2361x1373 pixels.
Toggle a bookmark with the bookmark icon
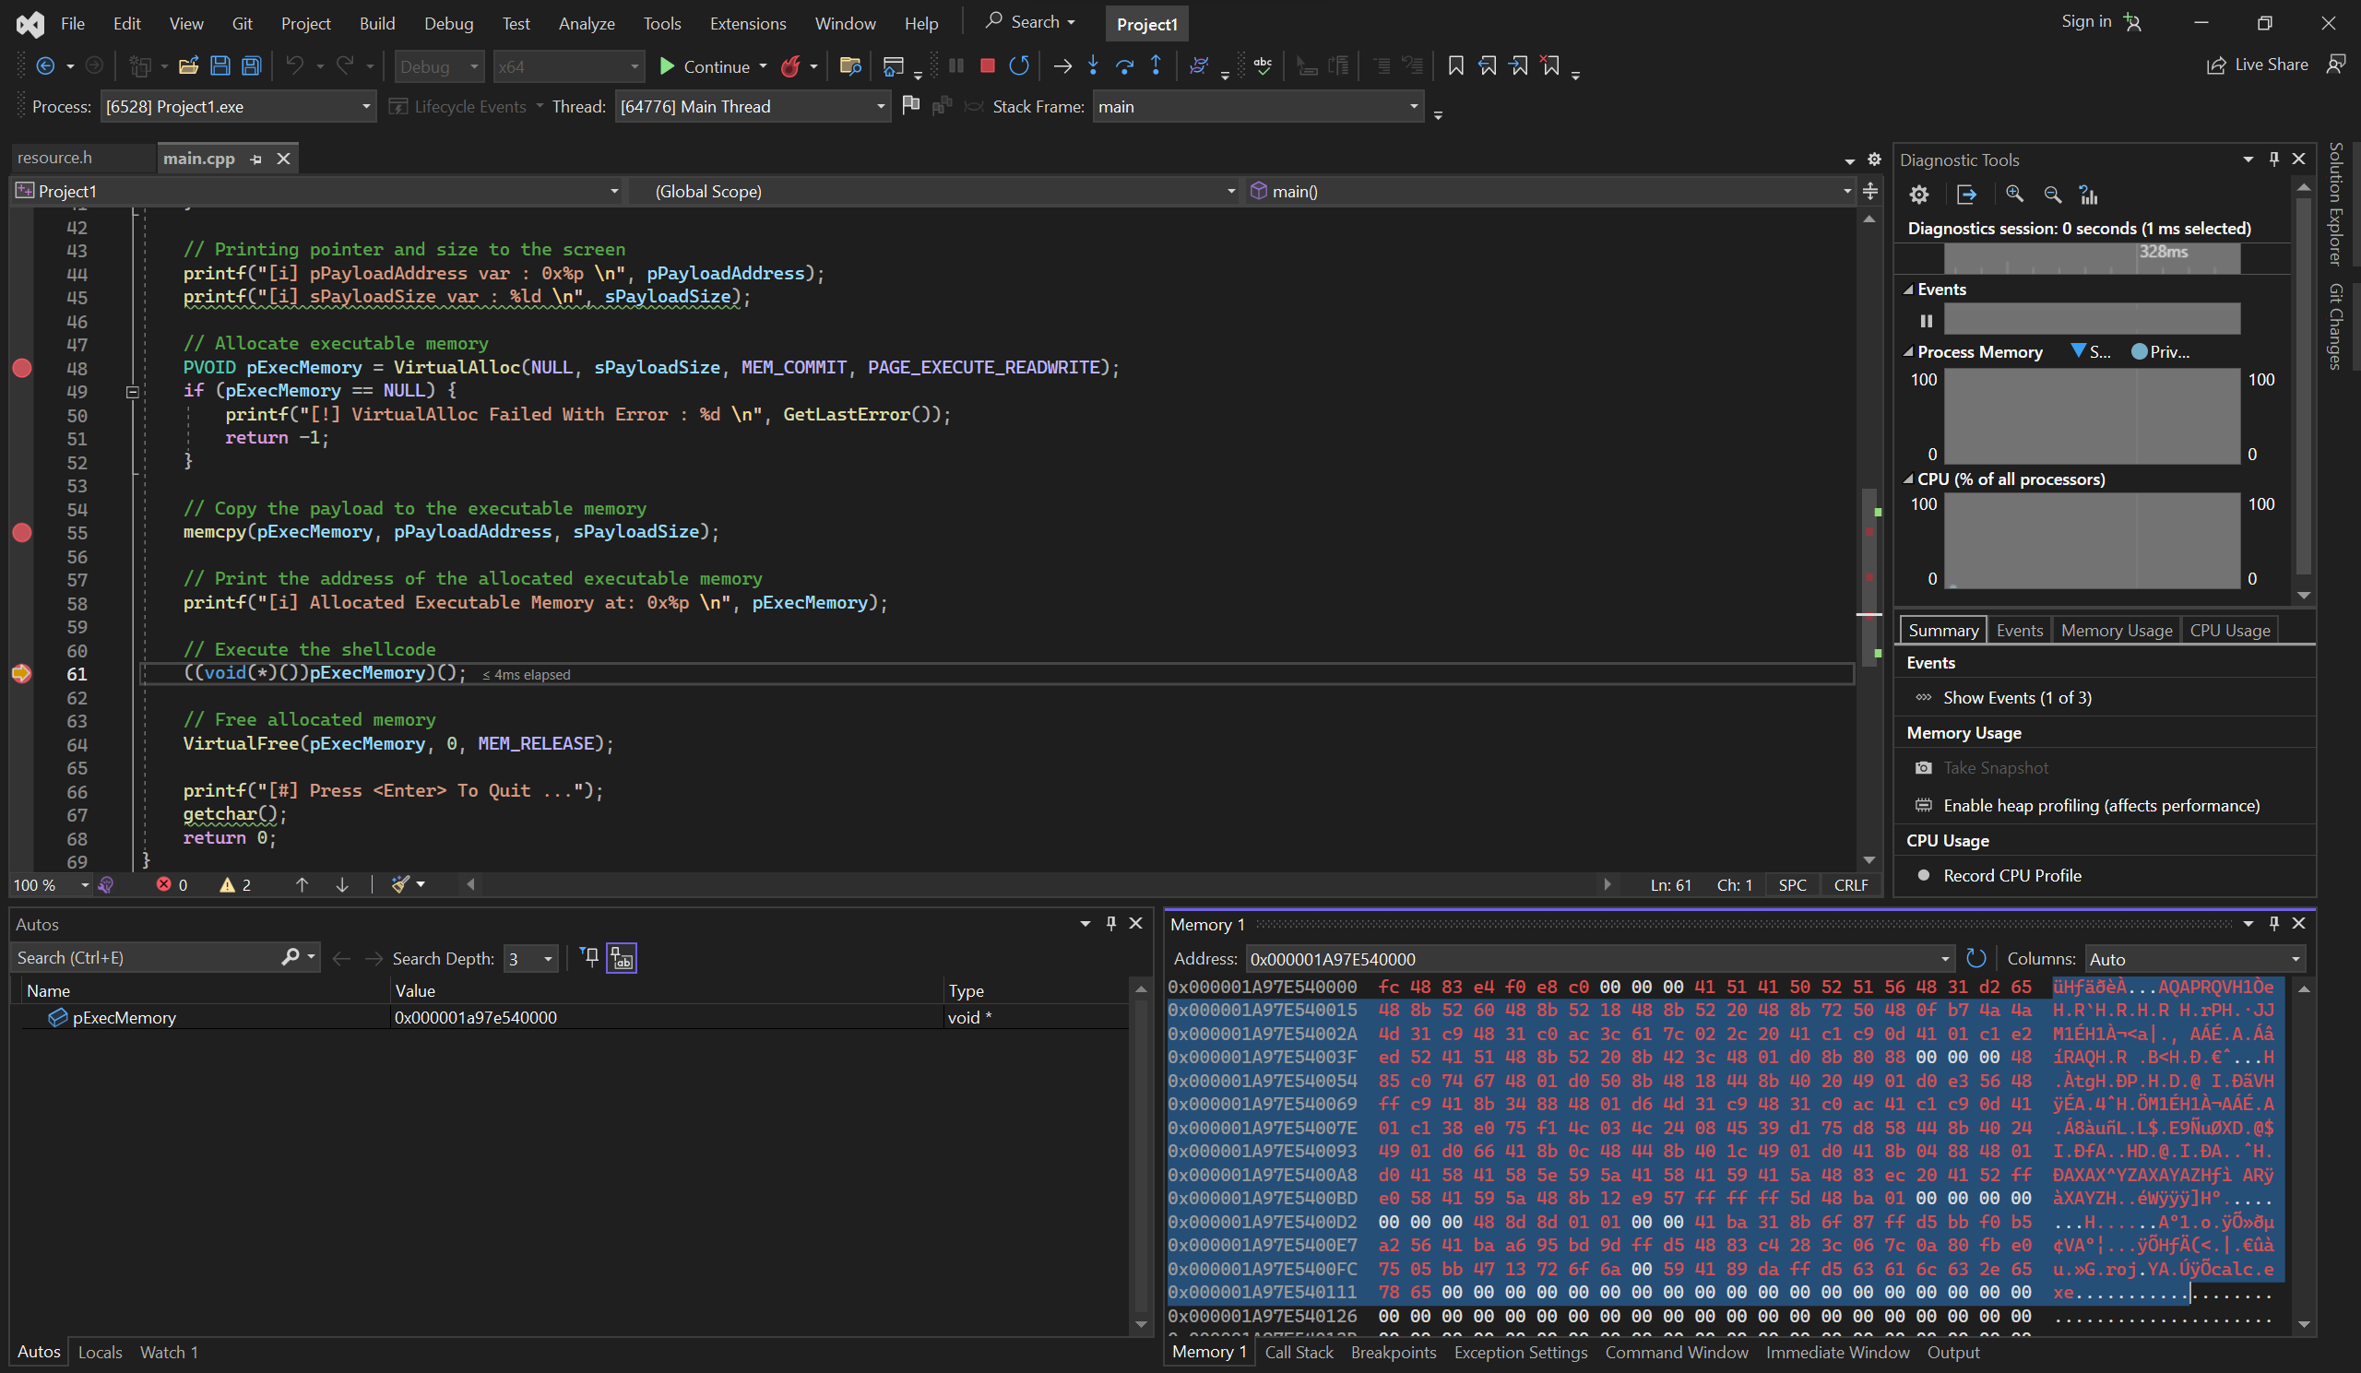1455,65
